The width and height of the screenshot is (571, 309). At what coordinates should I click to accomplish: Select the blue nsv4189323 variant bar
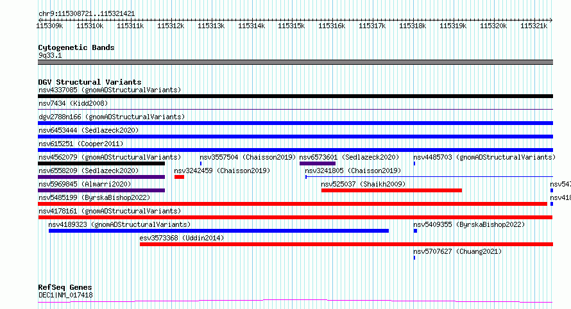click(x=219, y=231)
